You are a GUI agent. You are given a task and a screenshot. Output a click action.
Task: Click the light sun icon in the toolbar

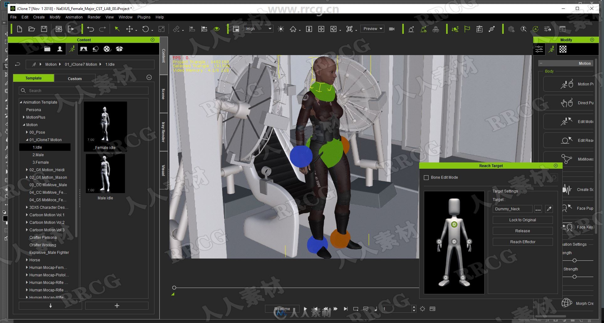(281, 29)
